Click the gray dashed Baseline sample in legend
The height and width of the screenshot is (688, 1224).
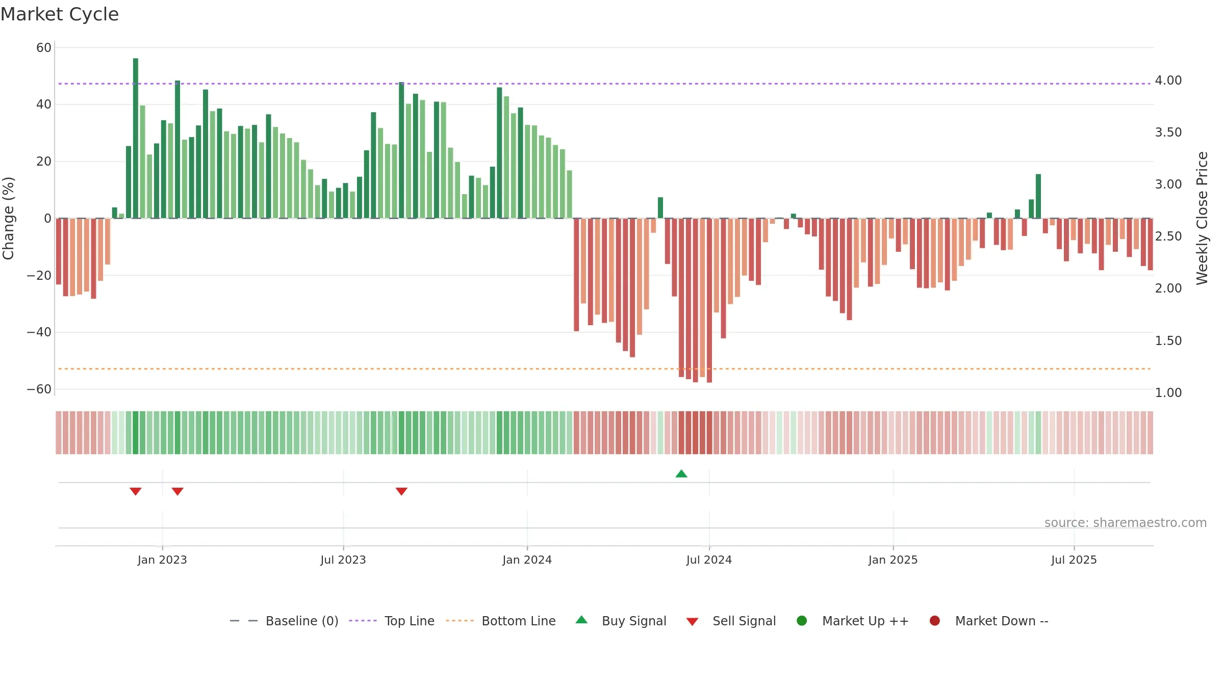[244, 621]
